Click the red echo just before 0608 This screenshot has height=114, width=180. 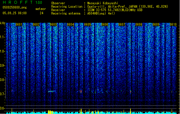(x=130, y=91)
